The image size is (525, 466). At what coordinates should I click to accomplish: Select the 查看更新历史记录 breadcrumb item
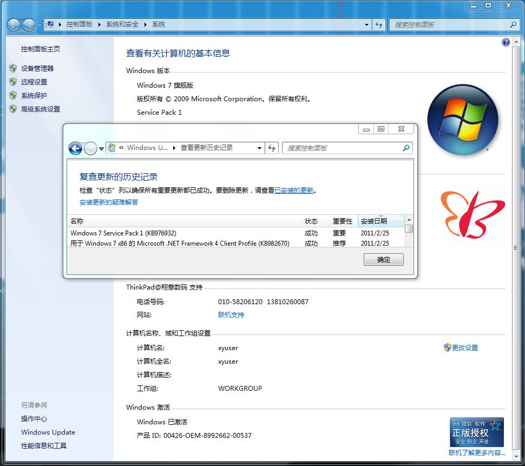pos(207,148)
